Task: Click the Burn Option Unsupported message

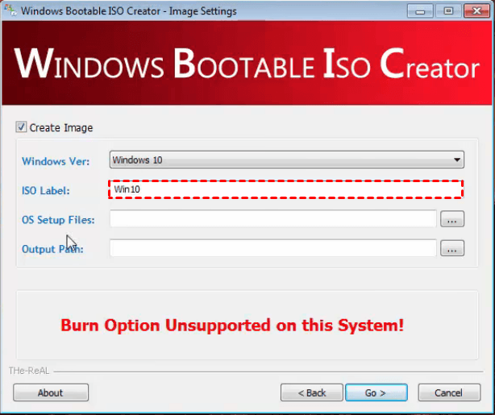Action: tap(232, 325)
